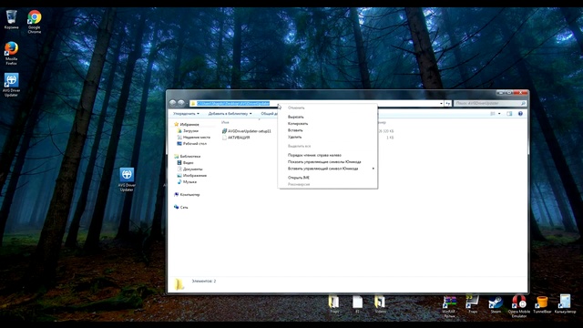The width and height of the screenshot is (583, 328).
Task: Open Загрузки (Downloads) in the navigation pane
Action: [188, 131]
